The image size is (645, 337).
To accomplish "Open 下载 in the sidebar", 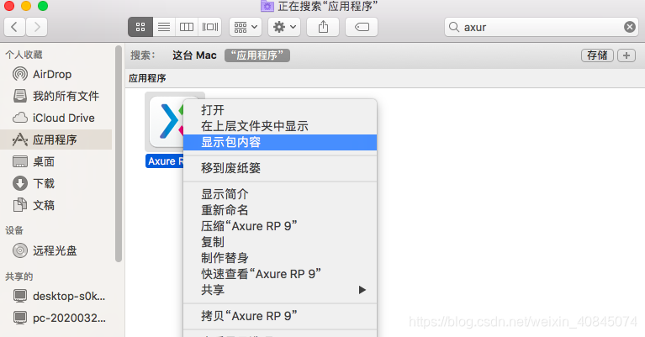I will pyautogui.click(x=57, y=183).
